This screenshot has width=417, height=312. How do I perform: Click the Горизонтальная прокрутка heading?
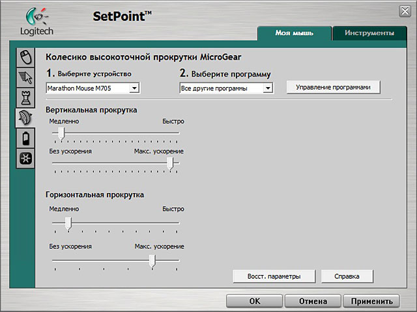coord(94,195)
